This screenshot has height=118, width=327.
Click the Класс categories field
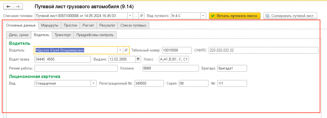click(x=174, y=59)
